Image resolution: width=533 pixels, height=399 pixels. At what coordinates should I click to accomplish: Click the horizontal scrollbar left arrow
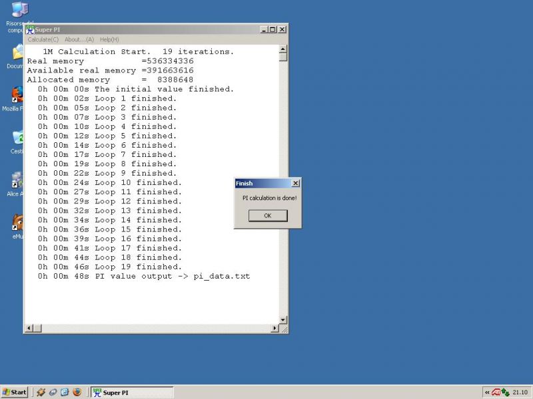point(29,328)
